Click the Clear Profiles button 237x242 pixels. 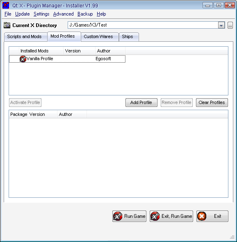212,103
